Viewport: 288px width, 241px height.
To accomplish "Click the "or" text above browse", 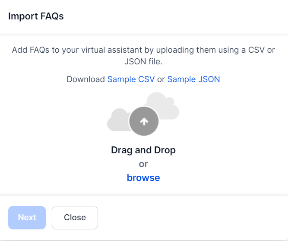I will [x=143, y=164].
